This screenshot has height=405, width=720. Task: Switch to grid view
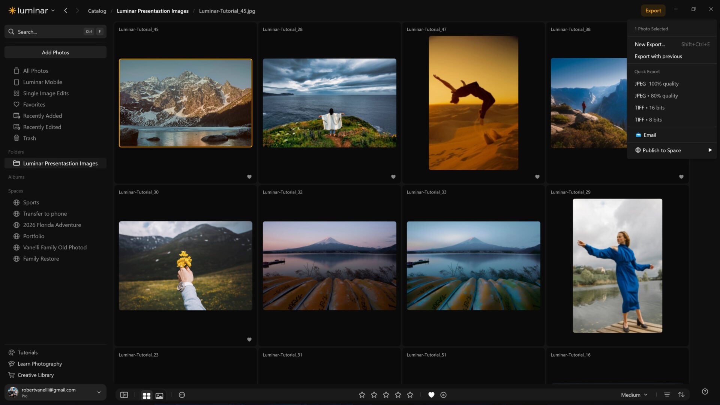[x=147, y=395]
